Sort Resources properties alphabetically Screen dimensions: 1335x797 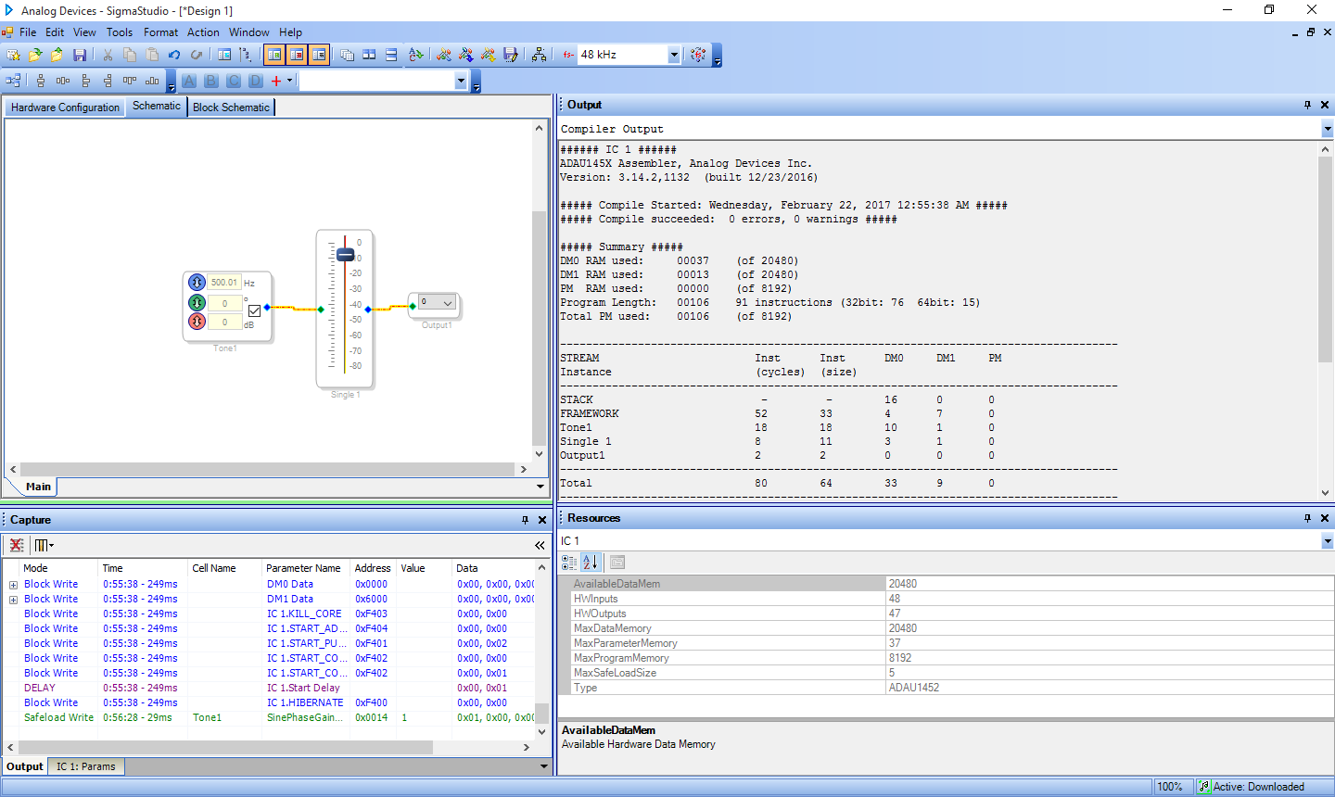pos(591,563)
